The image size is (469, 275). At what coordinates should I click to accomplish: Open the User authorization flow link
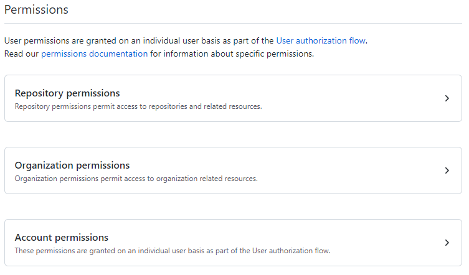click(321, 40)
